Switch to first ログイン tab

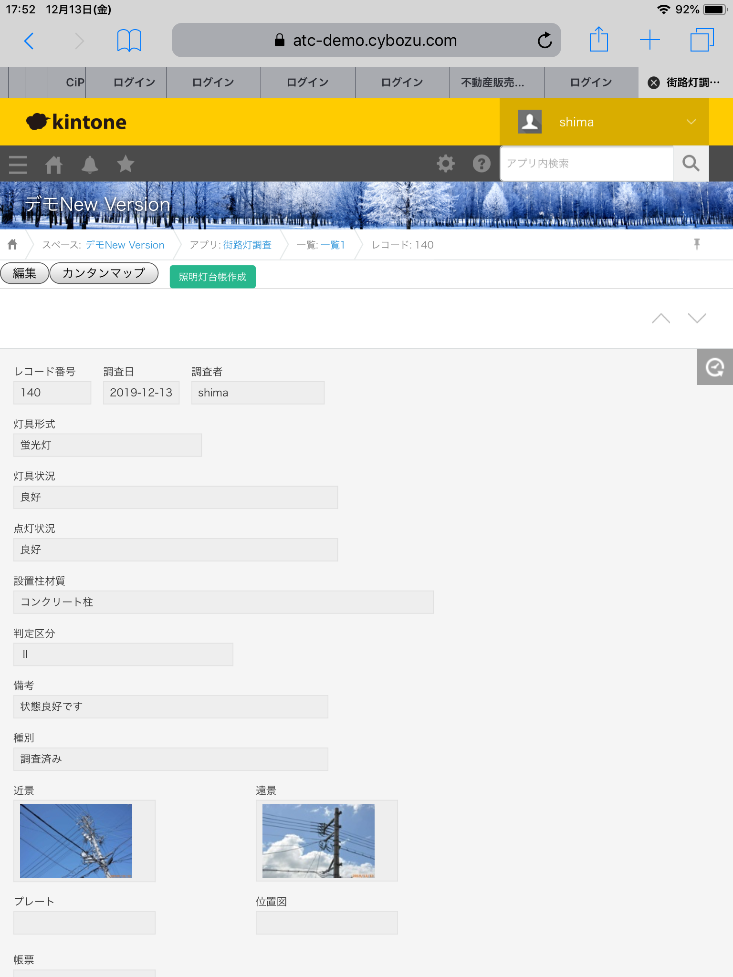coord(126,83)
